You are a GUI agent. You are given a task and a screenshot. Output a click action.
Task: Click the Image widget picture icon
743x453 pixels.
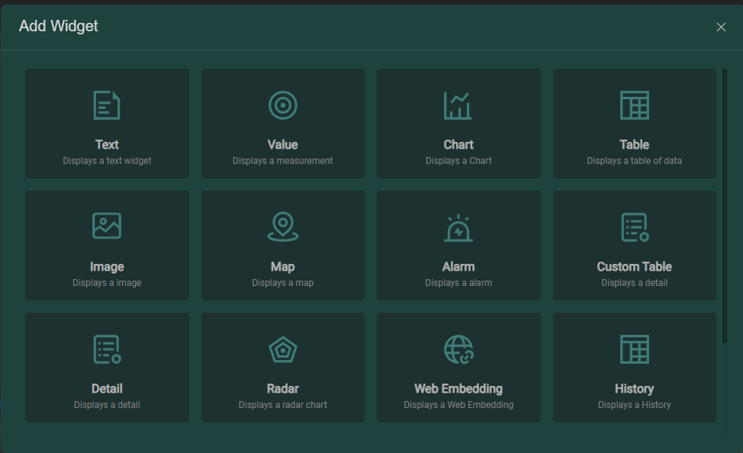point(107,226)
